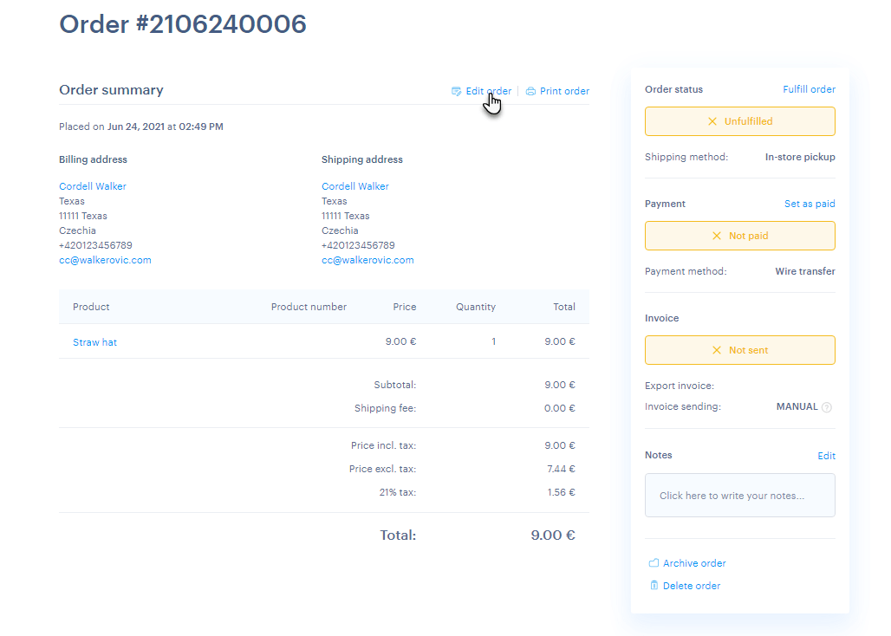Open the Straw hat product link
Viewport: 891px width, 636px height.
click(94, 342)
